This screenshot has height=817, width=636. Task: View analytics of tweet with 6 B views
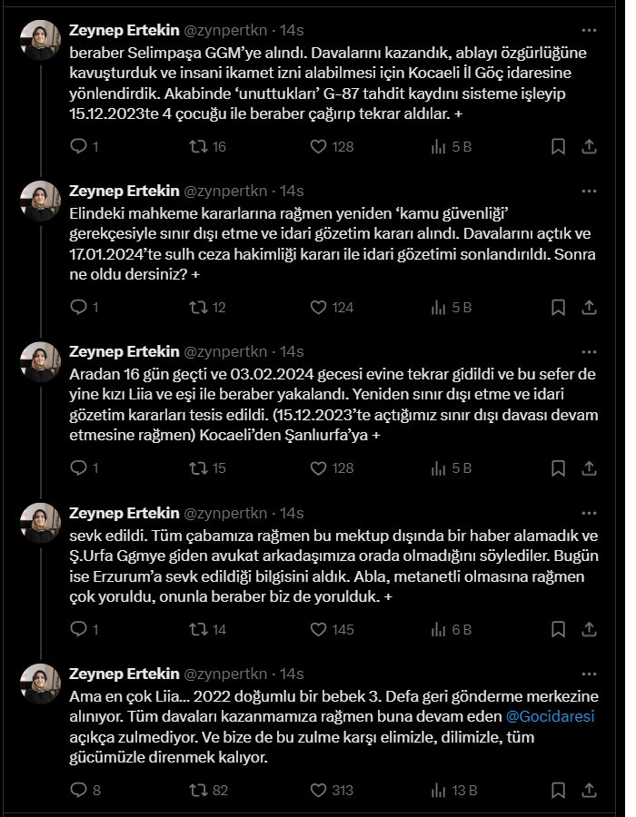(x=438, y=629)
